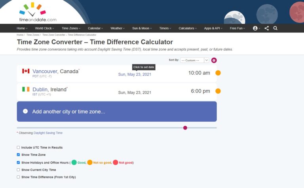Click the Canada flag icon
Screen dimensions: 304x188
26,71
